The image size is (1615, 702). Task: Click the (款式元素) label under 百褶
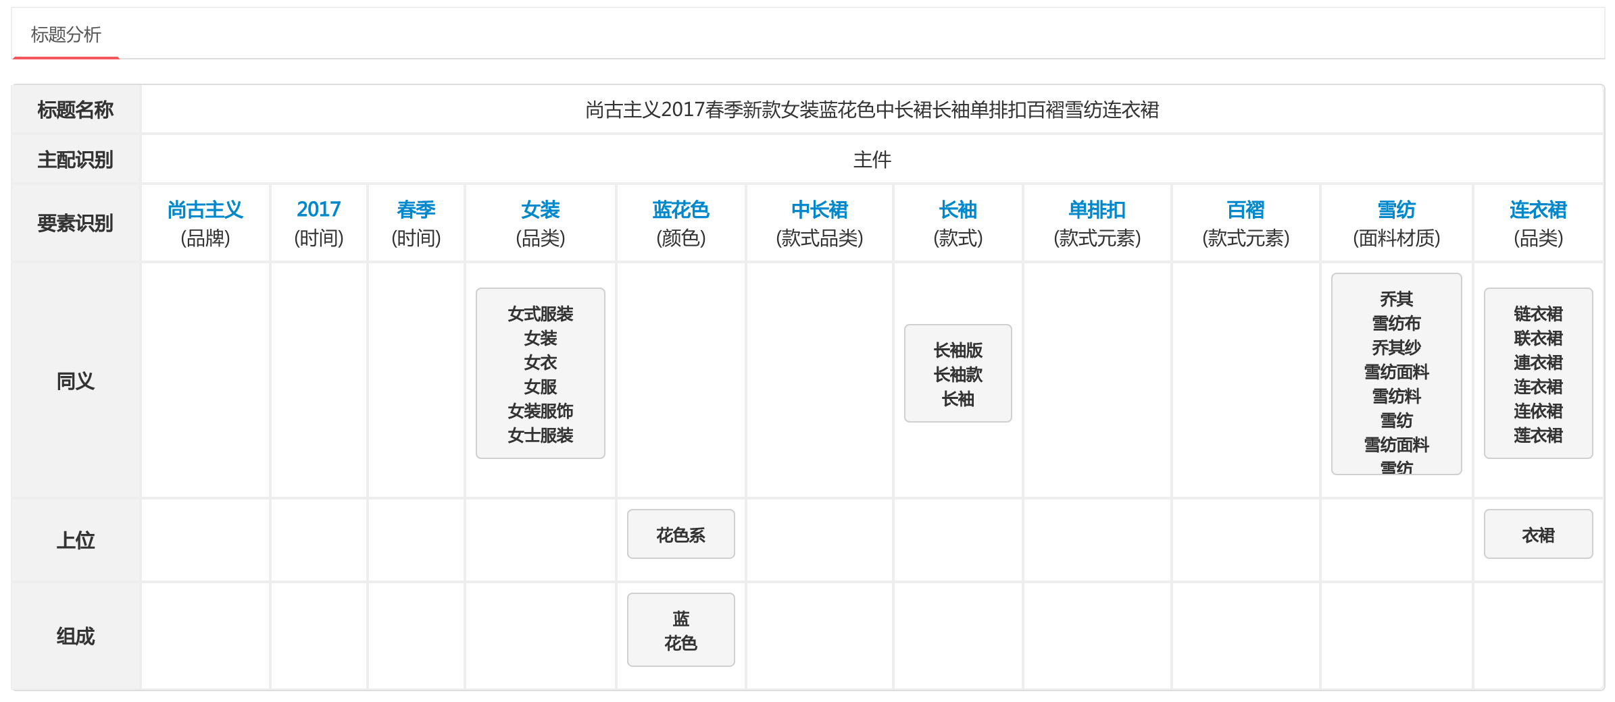tap(1246, 238)
